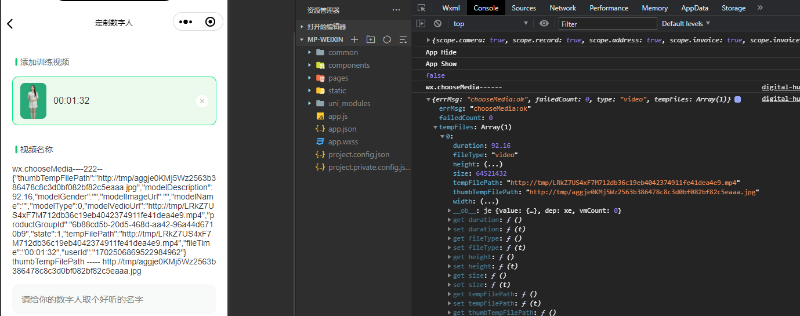Open the explorer panel more-actions ellipsis

click(396, 10)
